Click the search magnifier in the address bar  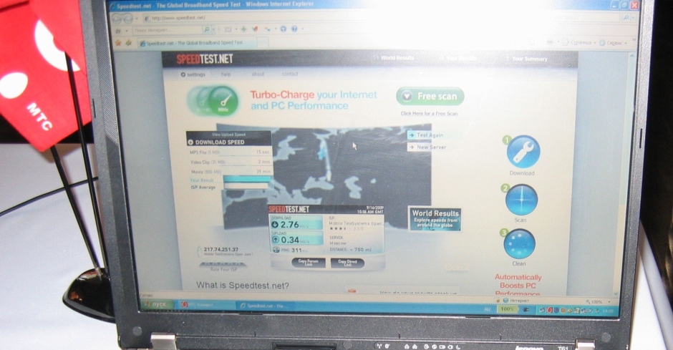626,18
